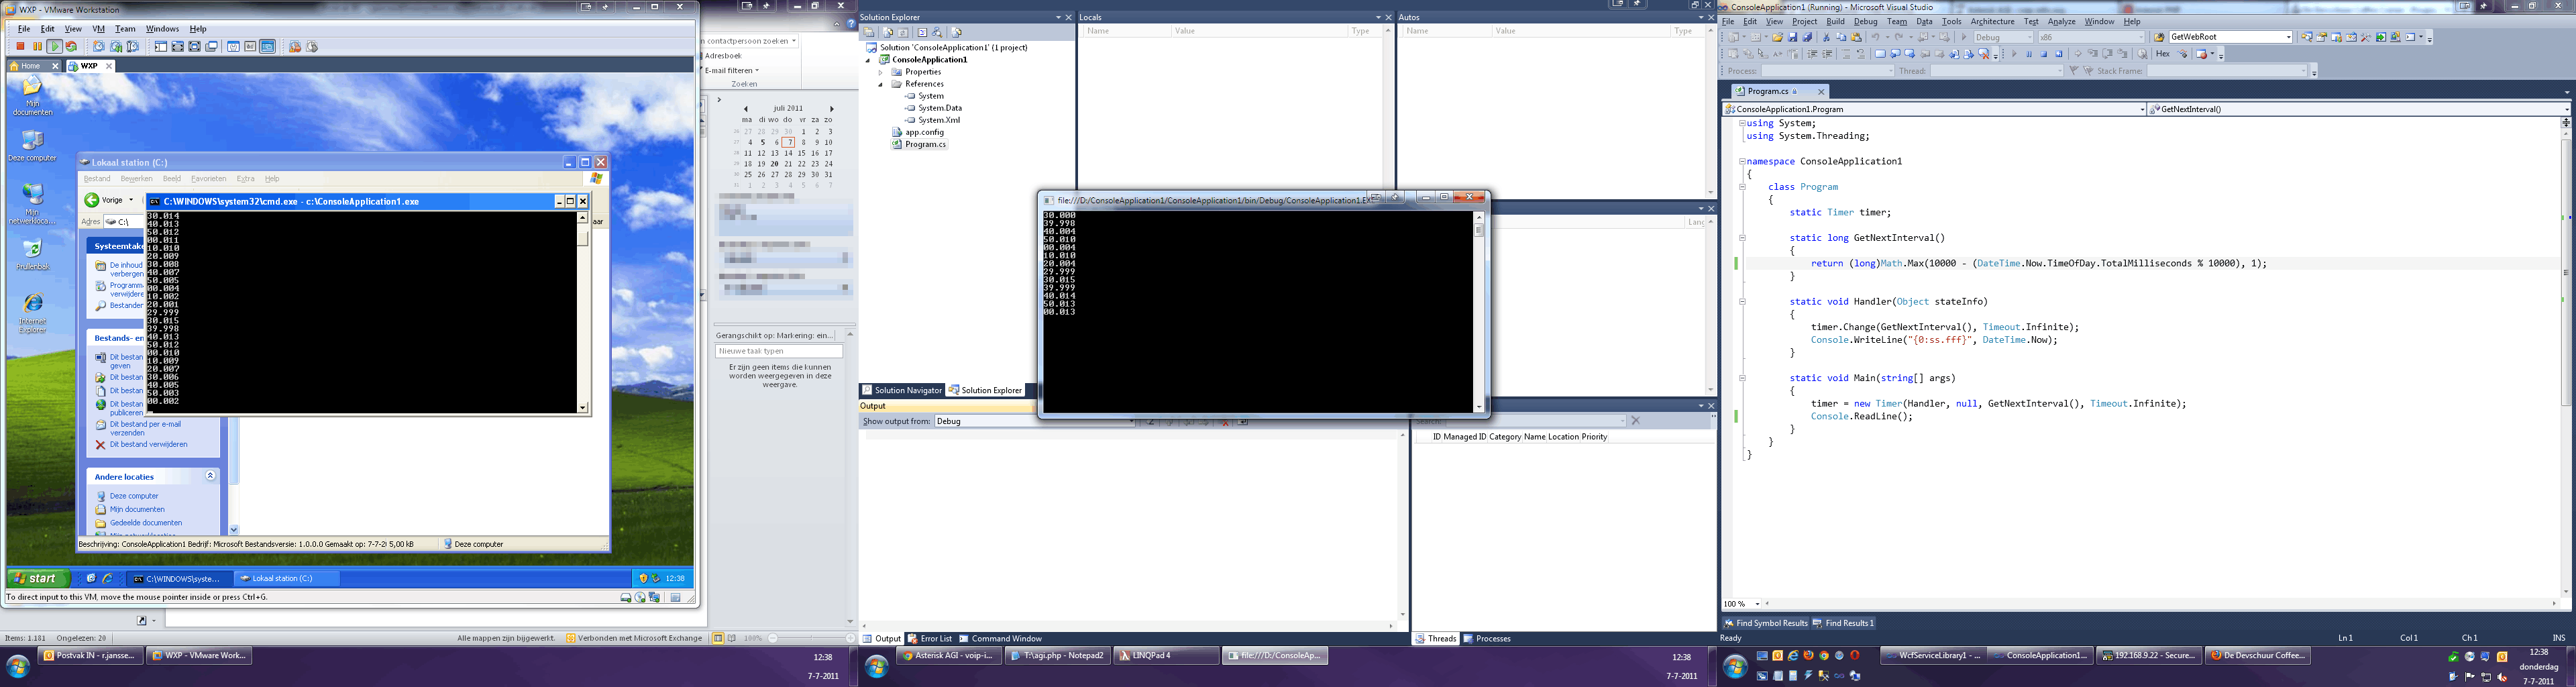Click Solution Explorer Properties icon
2576x687 pixels.
[869, 32]
